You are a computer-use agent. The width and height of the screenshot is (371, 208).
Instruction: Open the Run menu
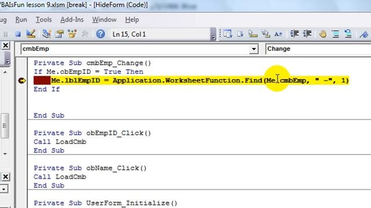point(21,20)
